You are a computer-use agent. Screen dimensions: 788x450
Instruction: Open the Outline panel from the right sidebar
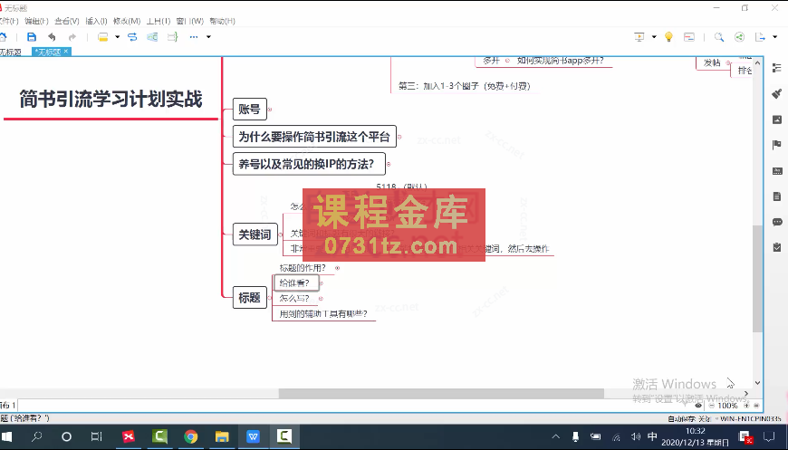coord(777,67)
